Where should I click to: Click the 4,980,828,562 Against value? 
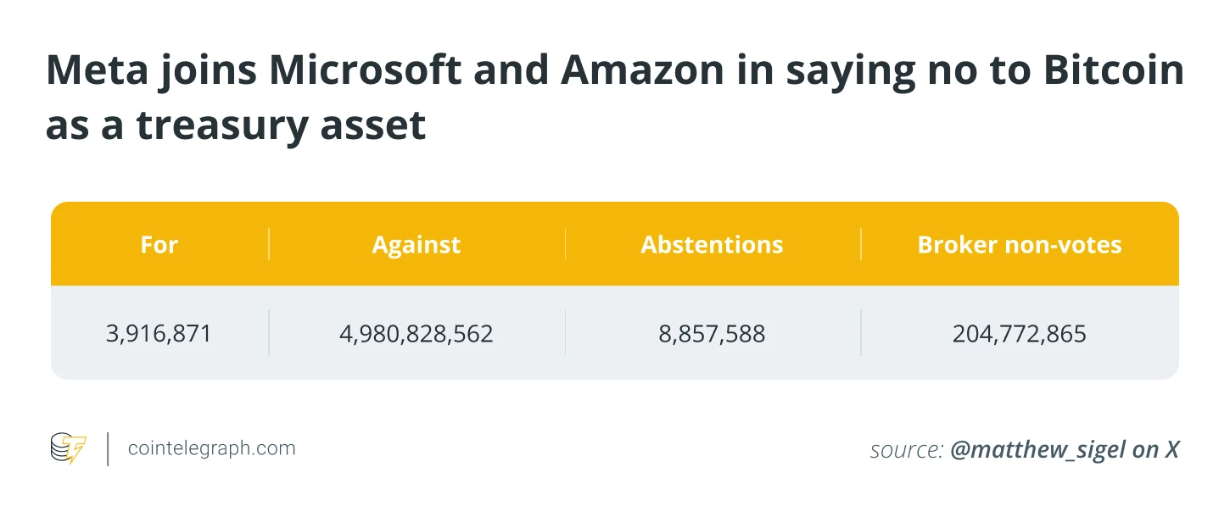416,334
